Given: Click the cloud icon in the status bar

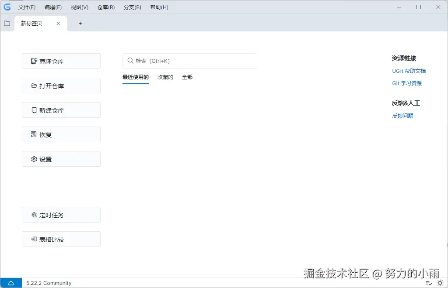Looking at the screenshot, I should (x=11, y=283).
